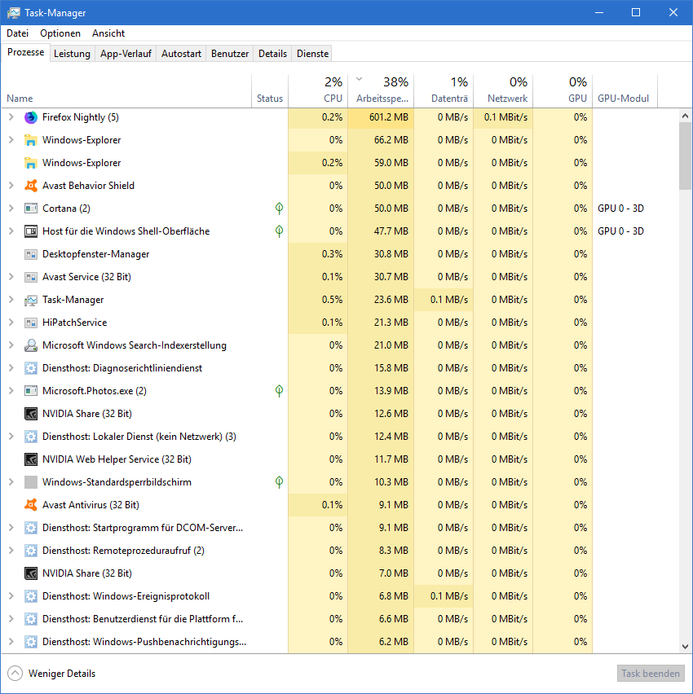Click Windows-Standardsperrbildschirm green leaf status icon
Screen dimensions: 693x694
coord(279,481)
